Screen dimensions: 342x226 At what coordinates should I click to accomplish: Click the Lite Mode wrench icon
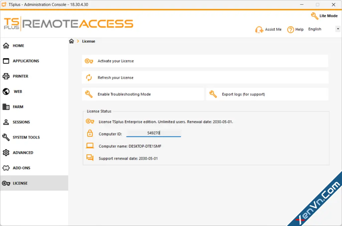click(315, 16)
